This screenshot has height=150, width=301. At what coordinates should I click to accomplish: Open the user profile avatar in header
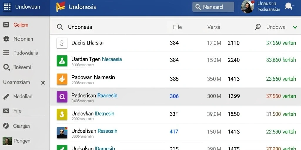248,7
